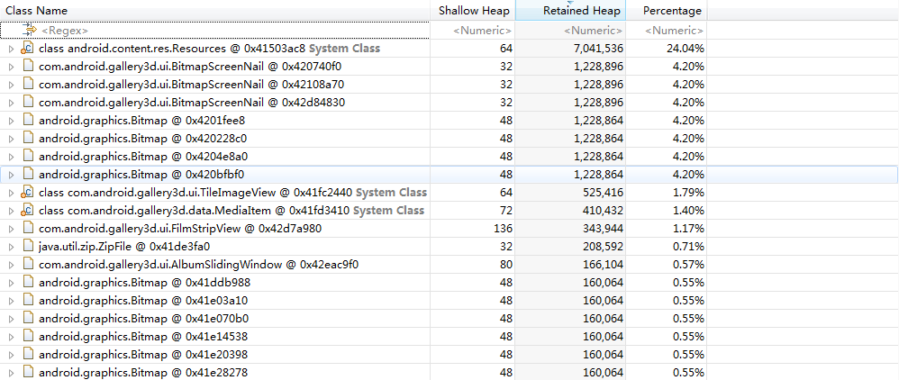Expand Bitmap @ 0x4204e8a0 row
This screenshot has width=899, height=380.
click(10, 157)
